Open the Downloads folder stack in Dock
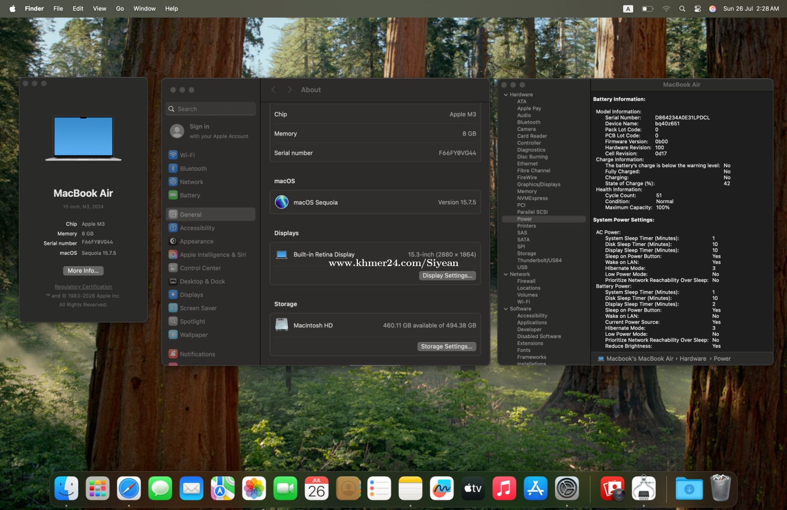This screenshot has width=787, height=510. [689, 488]
